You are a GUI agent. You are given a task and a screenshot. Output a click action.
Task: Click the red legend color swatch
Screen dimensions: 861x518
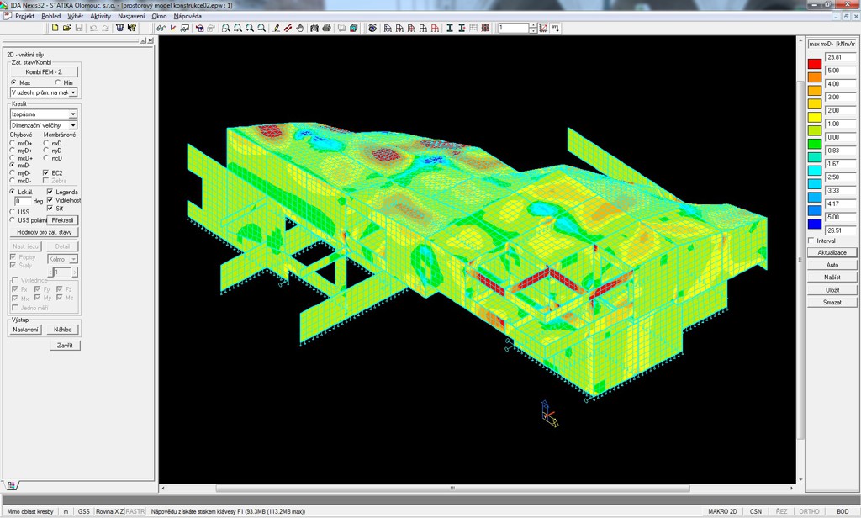pos(814,63)
